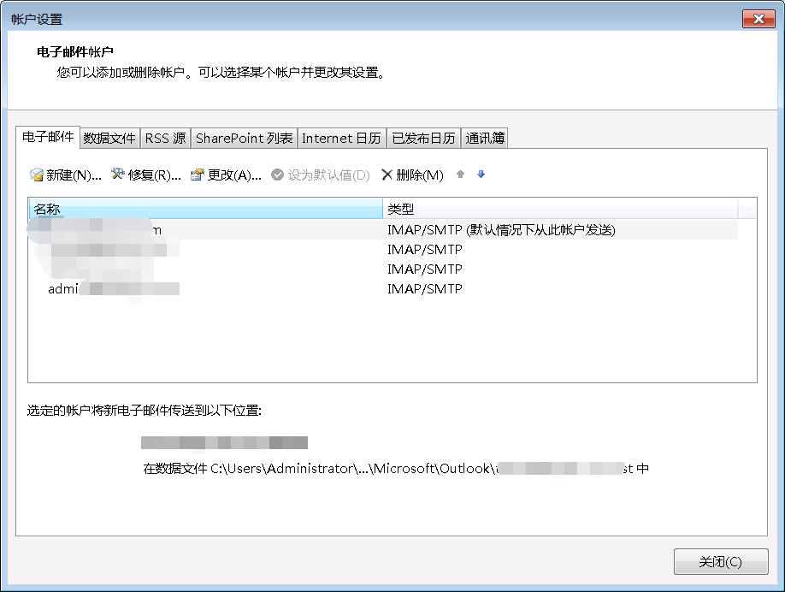Screen dimensions: 785x592
Task: Switch to the 数据文件 tab
Action: point(109,138)
